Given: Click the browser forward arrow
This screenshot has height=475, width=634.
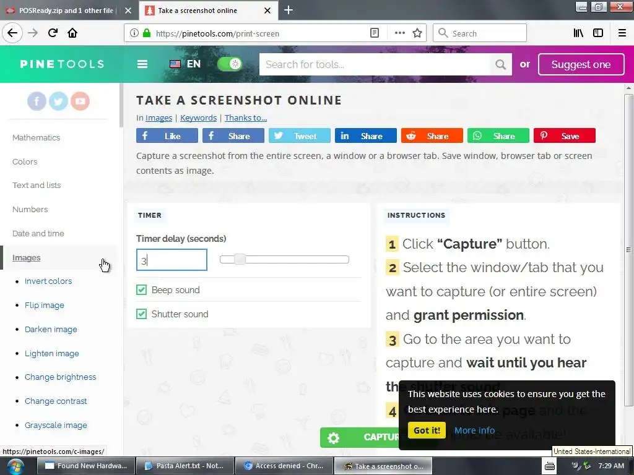Looking at the screenshot, I should coord(33,33).
